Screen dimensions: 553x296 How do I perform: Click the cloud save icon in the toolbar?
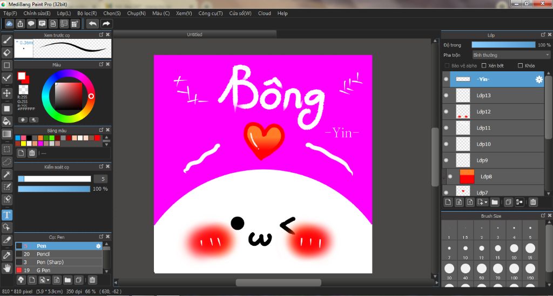(10, 24)
